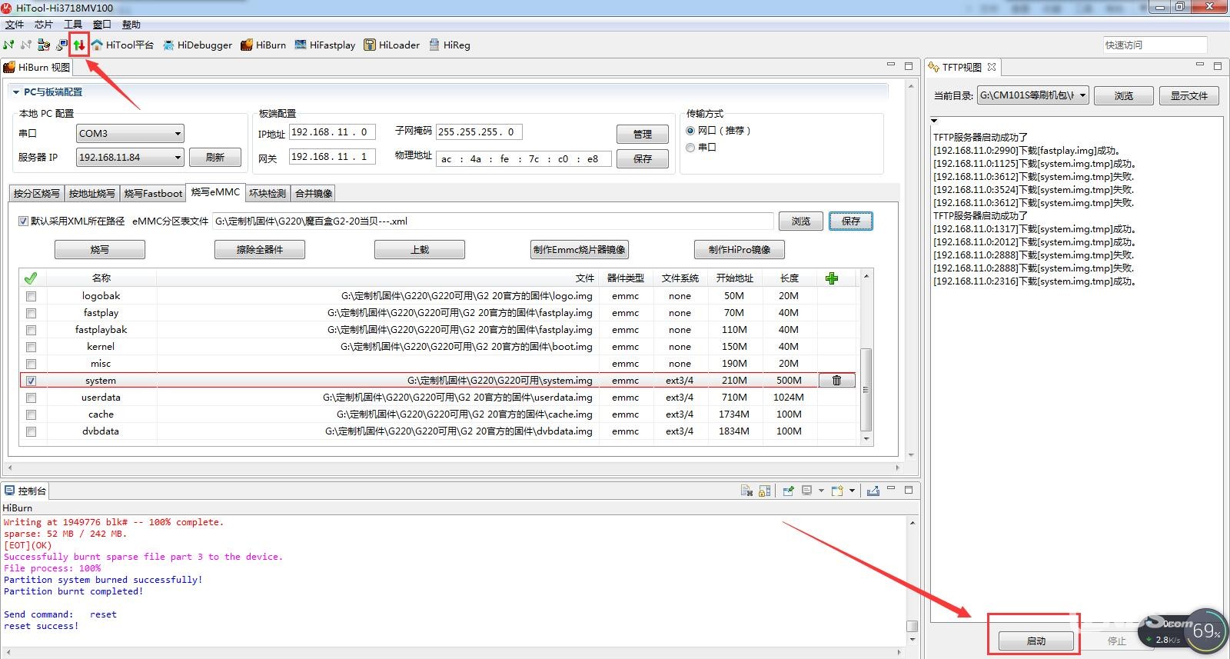
Task: Click the monitor connection toolbar icon
Action: point(61,45)
